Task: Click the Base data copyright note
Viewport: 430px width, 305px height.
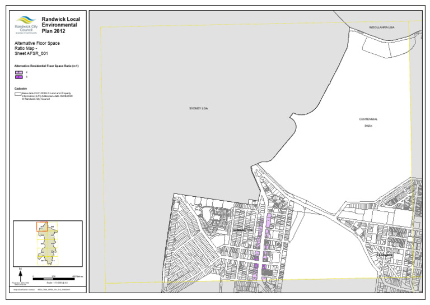Action: click(47, 96)
